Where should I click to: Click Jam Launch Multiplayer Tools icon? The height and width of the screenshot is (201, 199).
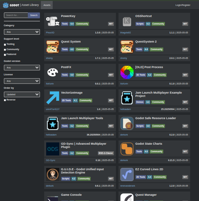tap(53, 123)
